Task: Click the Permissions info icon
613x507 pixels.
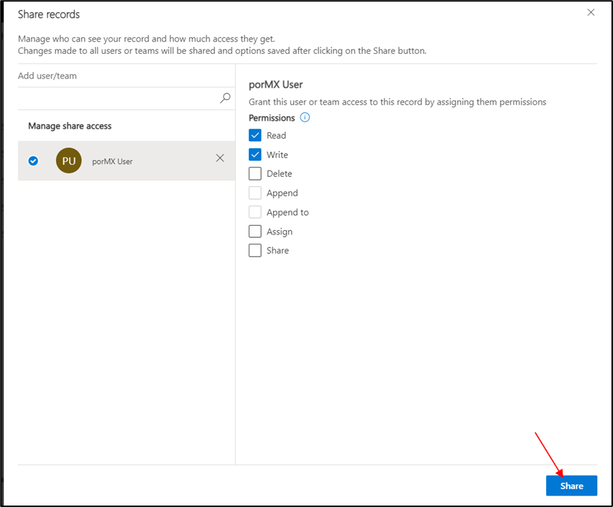Action: point(305,118)
